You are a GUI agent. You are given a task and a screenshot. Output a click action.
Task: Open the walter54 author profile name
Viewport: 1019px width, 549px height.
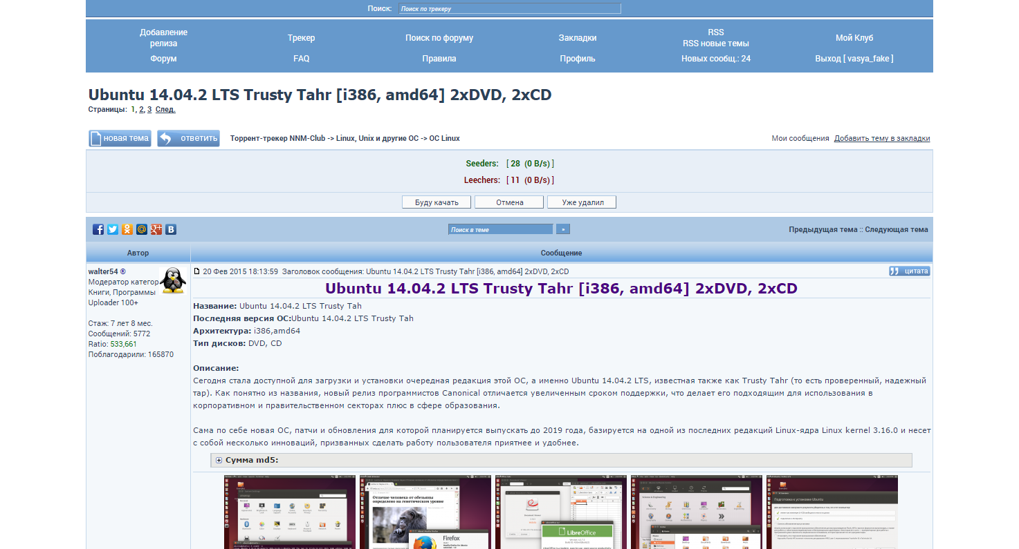103,271
